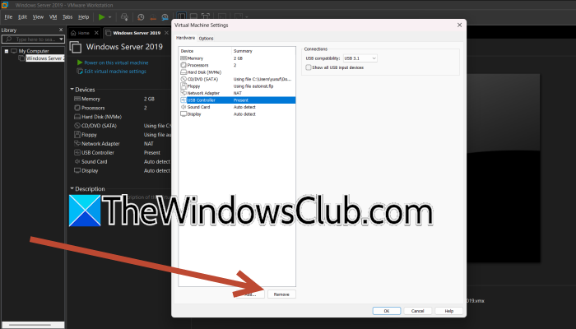Click Display icon in main window Devices

(x=77, y=170)
